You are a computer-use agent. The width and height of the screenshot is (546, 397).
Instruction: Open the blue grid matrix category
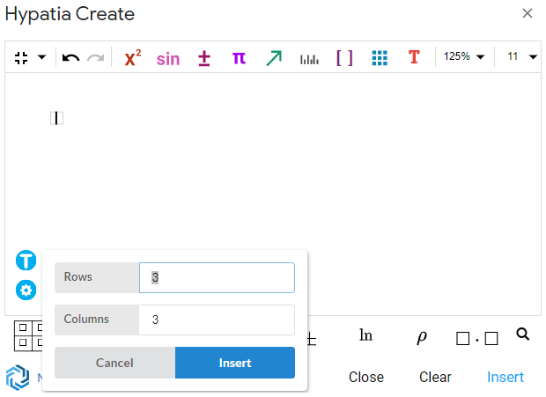[x=380, y=58]
